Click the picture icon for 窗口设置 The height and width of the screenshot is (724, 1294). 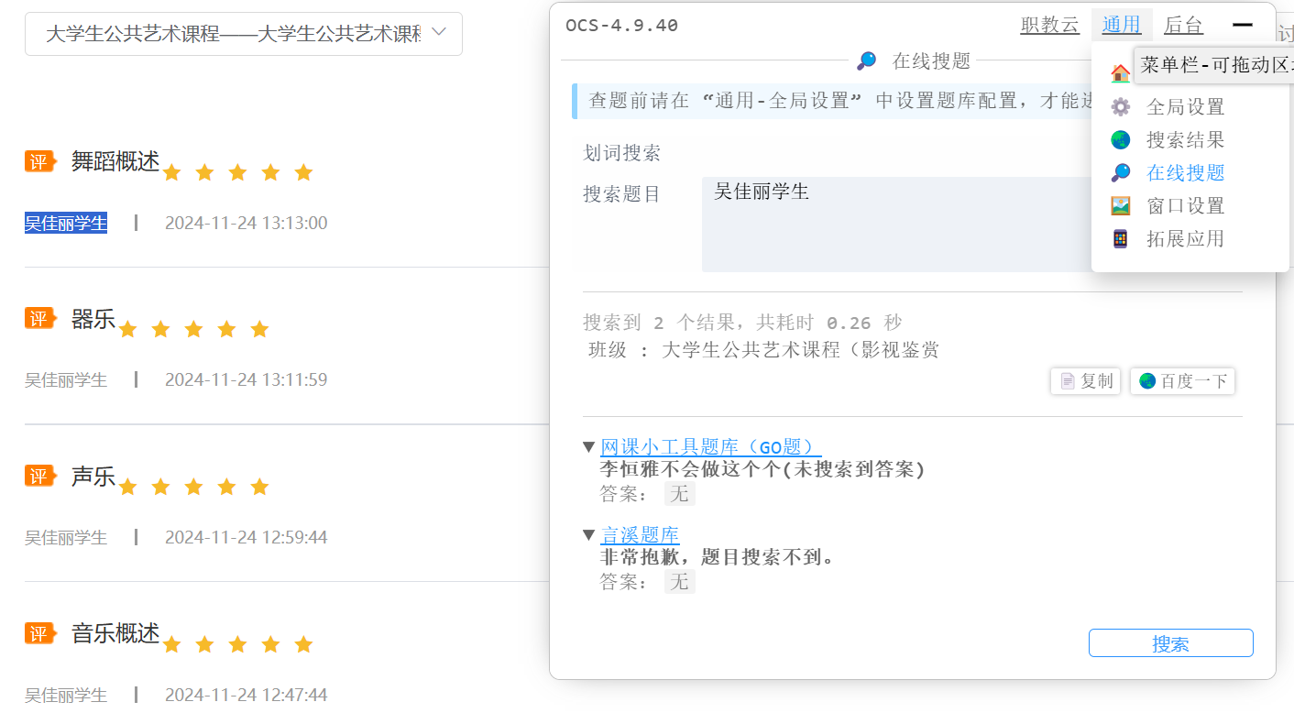tap(1120, 206)
